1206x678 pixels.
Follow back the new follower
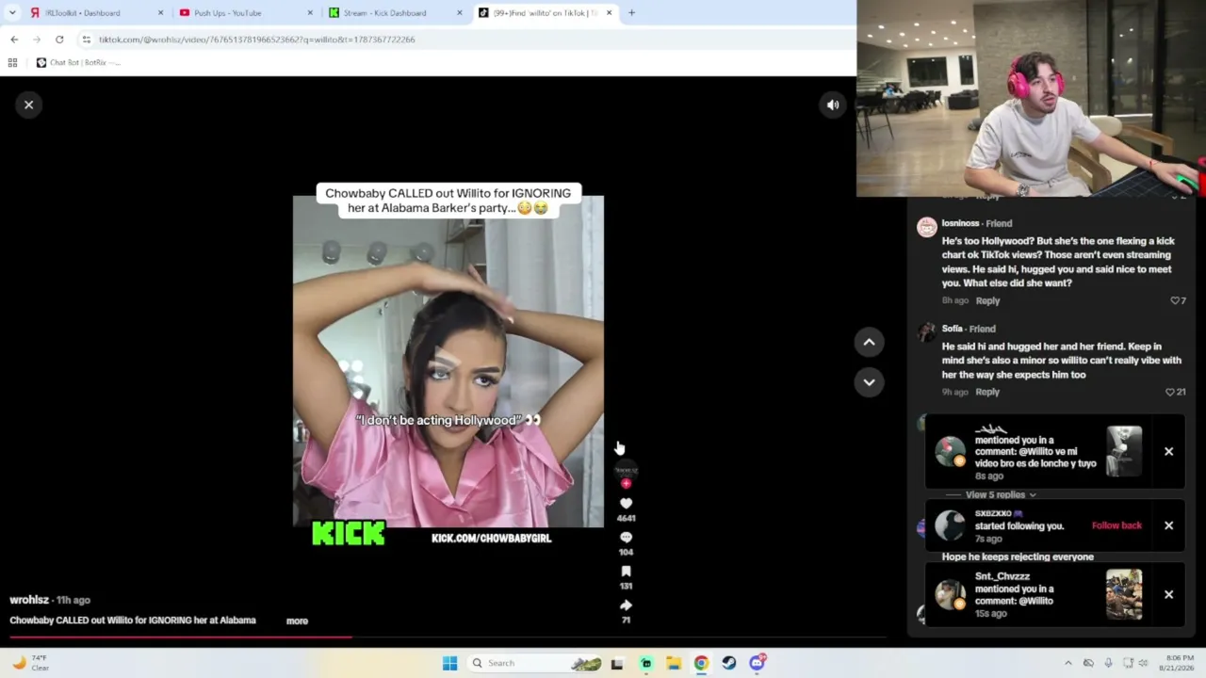point(1116,525)
